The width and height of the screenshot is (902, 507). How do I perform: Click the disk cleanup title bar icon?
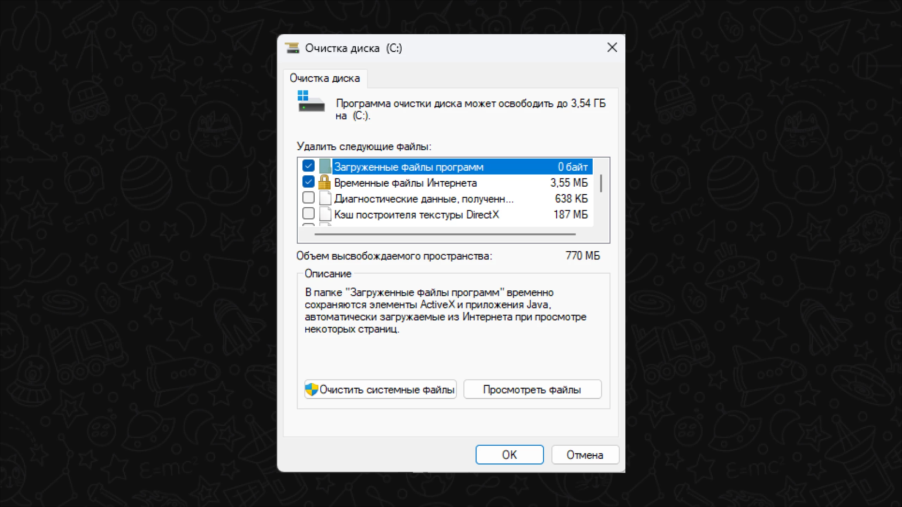tap(292, 48)
